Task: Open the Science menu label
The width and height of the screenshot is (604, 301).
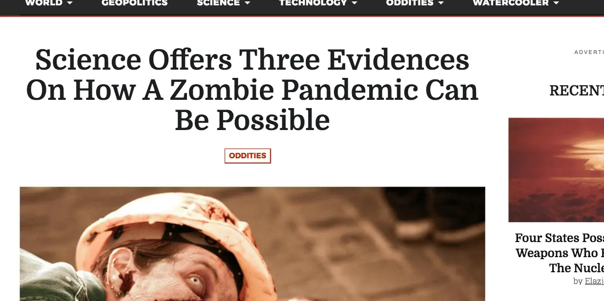Action: 218,3
